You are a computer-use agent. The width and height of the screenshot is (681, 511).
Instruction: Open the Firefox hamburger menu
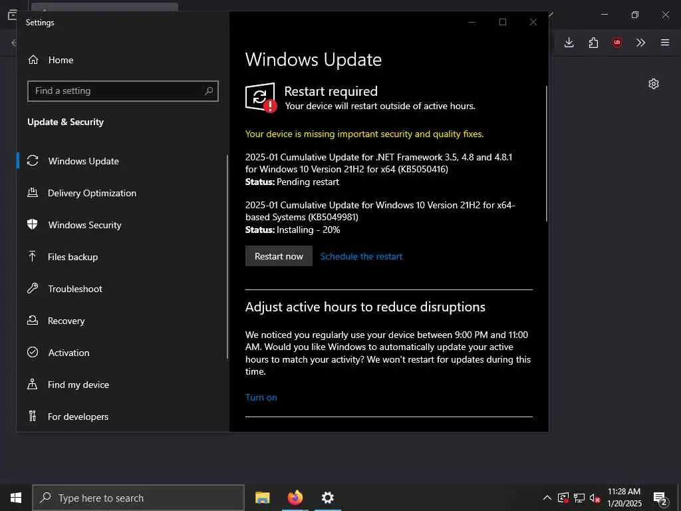tap(665, 42)
